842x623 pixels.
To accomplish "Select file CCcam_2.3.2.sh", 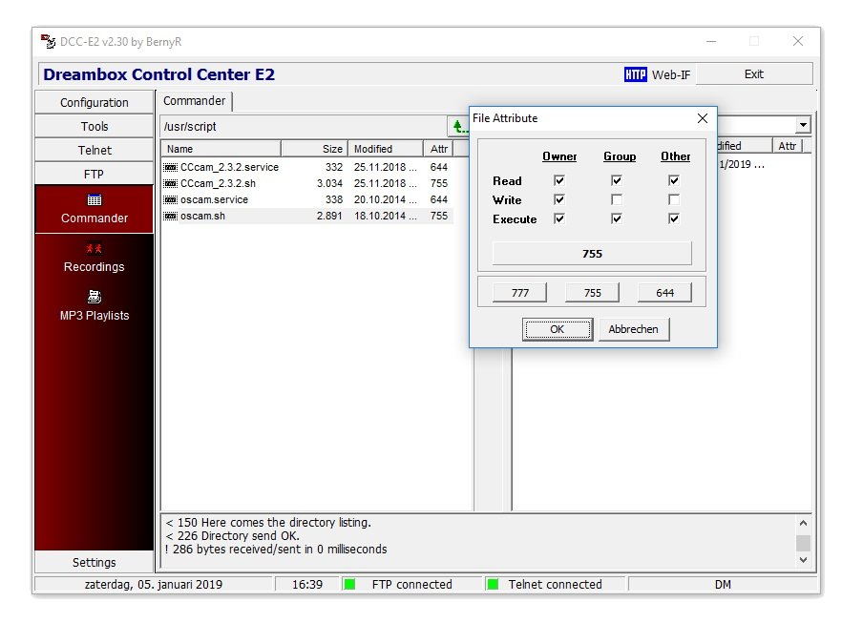I will 218,183.
